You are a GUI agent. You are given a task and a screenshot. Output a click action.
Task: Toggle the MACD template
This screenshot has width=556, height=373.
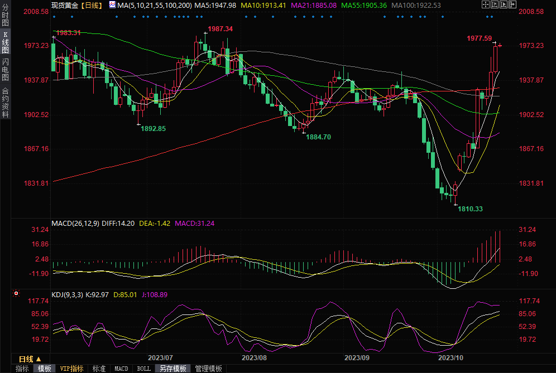pyautogui.click(x=121, y=369)
